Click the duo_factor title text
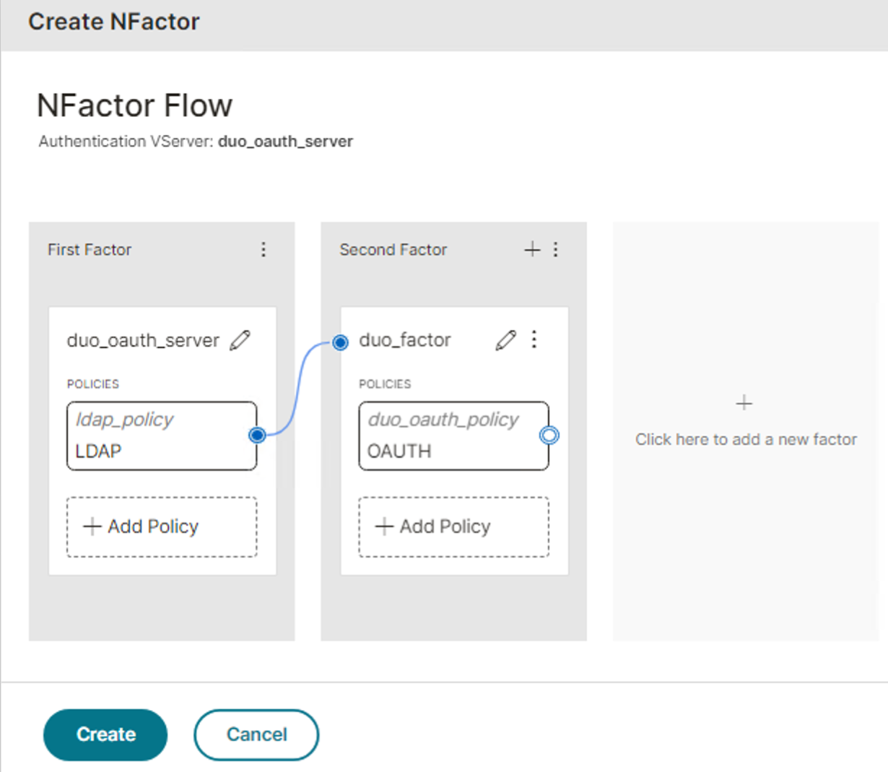Image resolution: width=888 pixels, height=772 pixels. [x=405, y=340]
